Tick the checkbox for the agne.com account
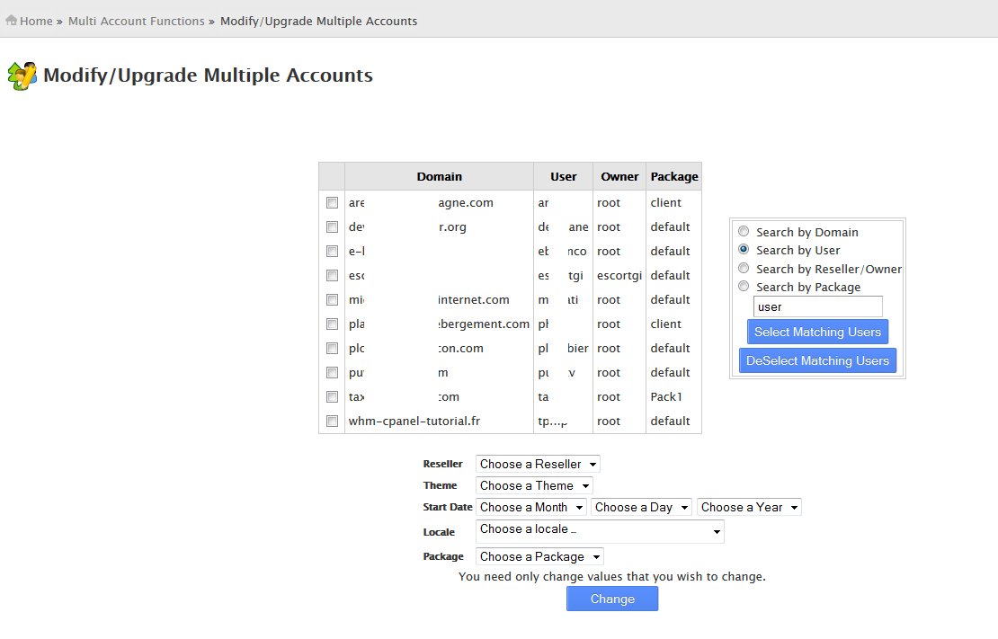 pos(333,202)
